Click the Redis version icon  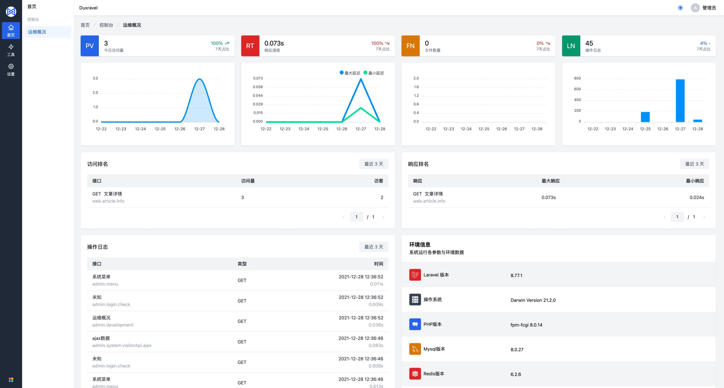tap(415, 374)
